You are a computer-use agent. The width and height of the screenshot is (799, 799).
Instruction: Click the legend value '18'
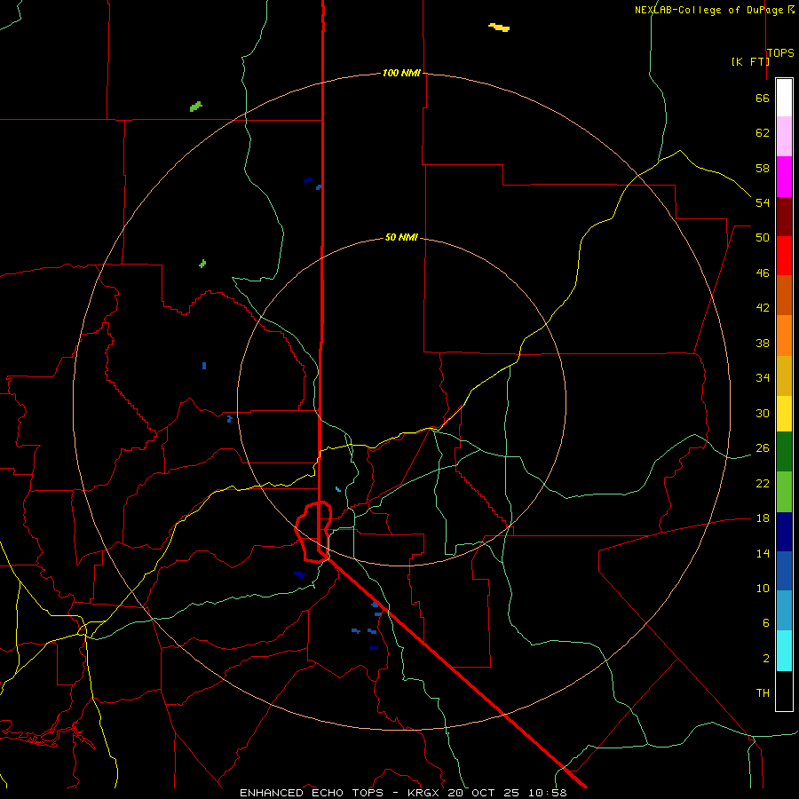coord(763,518)
